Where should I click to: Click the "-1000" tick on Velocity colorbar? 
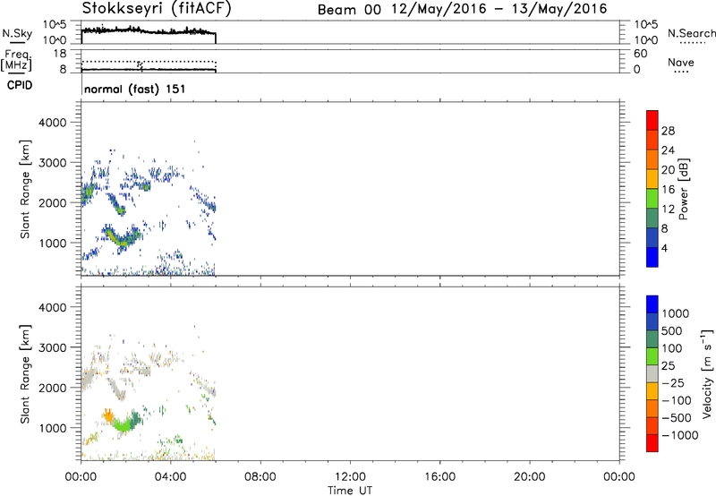click(x=680, y=435)
